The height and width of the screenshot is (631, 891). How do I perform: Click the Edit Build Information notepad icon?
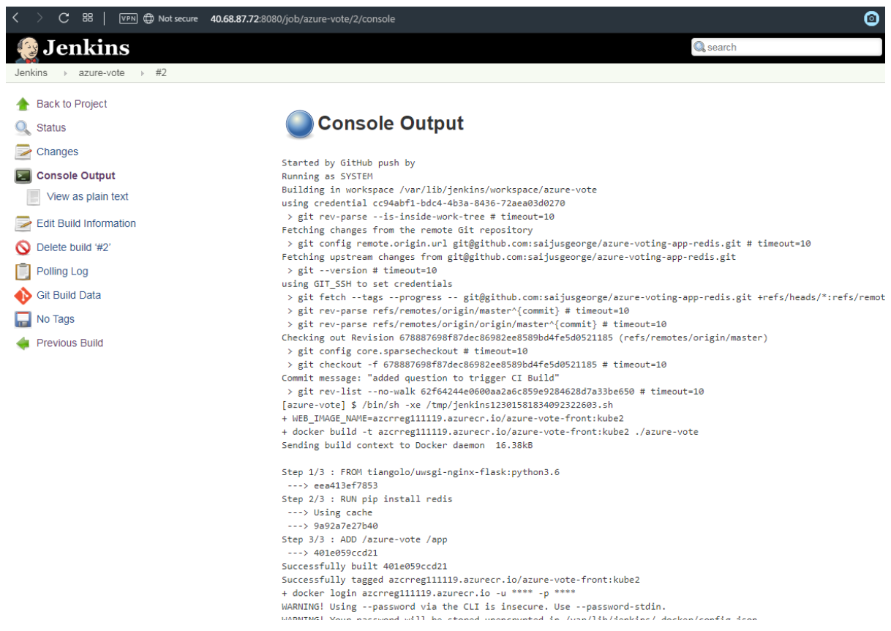coord(23,223)
